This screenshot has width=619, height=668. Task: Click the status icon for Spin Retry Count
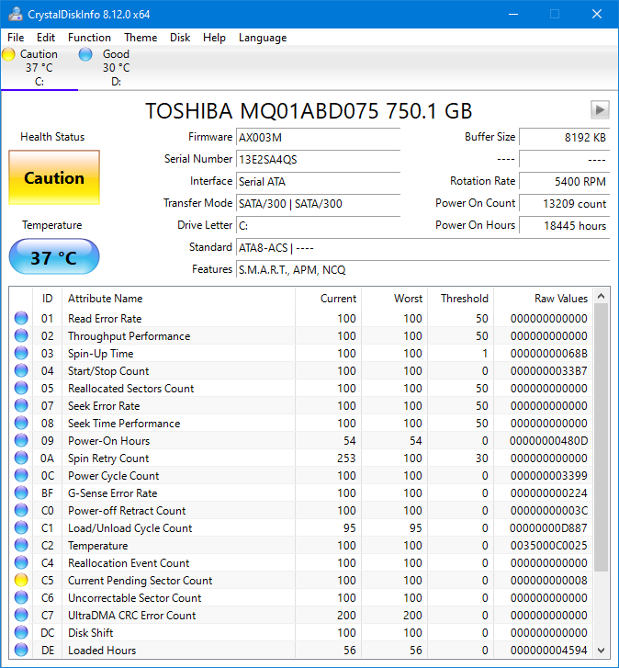pos(21,458)
